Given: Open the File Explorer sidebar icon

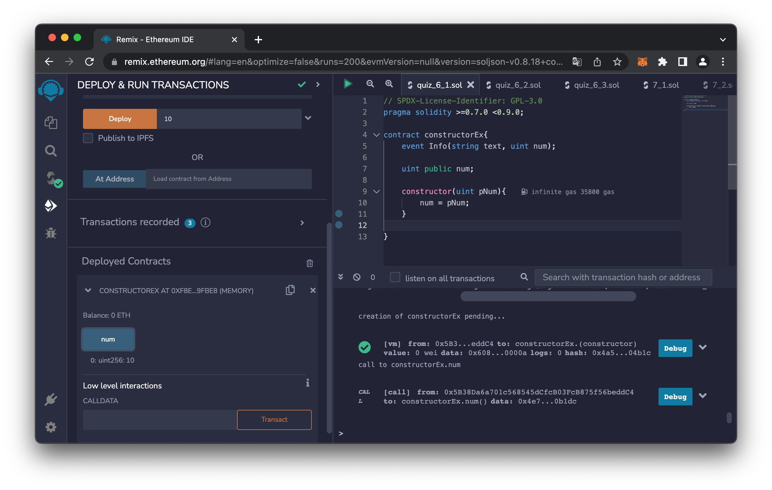Looking at the screenshot, I should tap(51, 123).
